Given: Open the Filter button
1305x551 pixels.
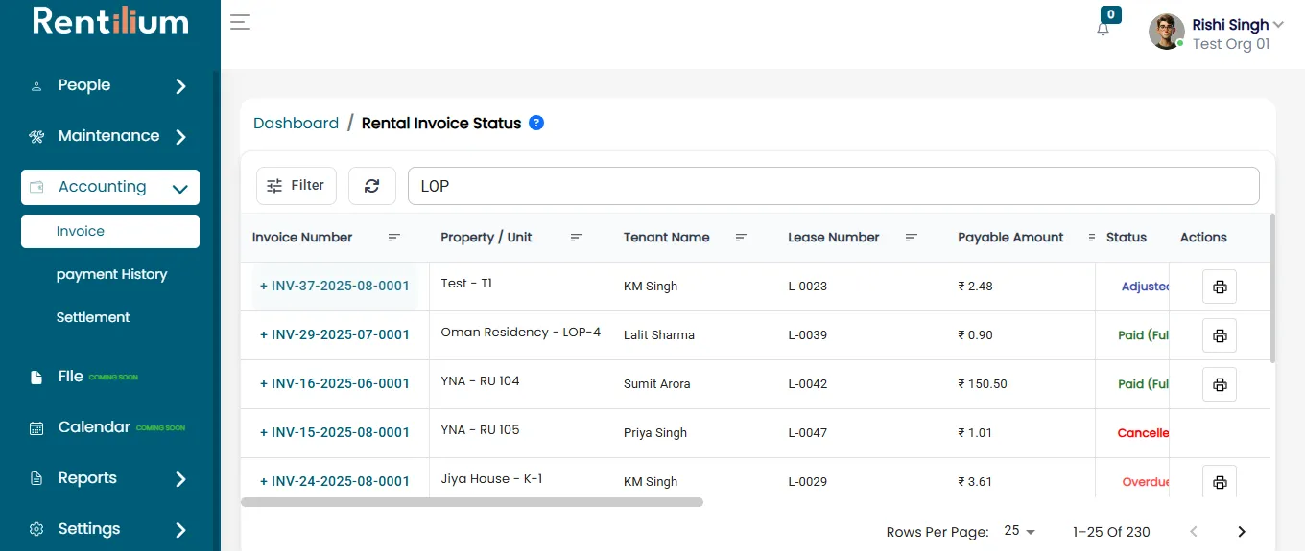Looking at the screenshot, I should (297, 186).
